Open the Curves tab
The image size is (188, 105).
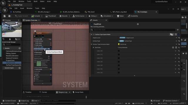point(43,92)
